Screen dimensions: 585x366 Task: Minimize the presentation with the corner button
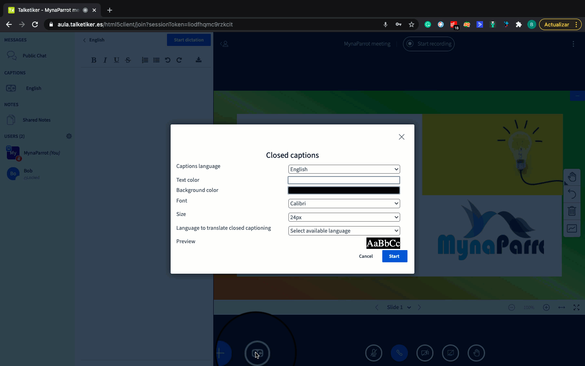click(577, 96)
